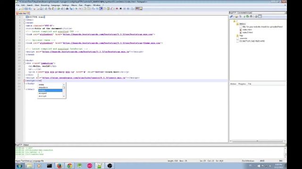Image resolution: width=302 pixels, height=169 pixels.
Task: Click the Playback macro icon
Action: [x=124, y=8]
